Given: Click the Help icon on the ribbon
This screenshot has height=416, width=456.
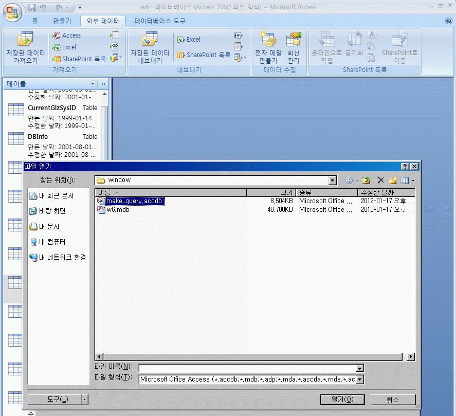Looking at the screenshot, I should [x=448, y=21].
